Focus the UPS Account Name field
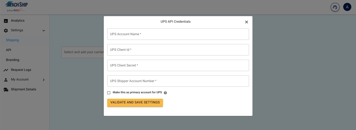 click(x=178, y=34)
